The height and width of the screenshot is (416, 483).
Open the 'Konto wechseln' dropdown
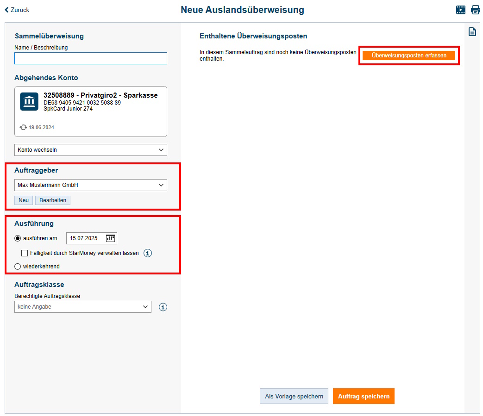91,150
